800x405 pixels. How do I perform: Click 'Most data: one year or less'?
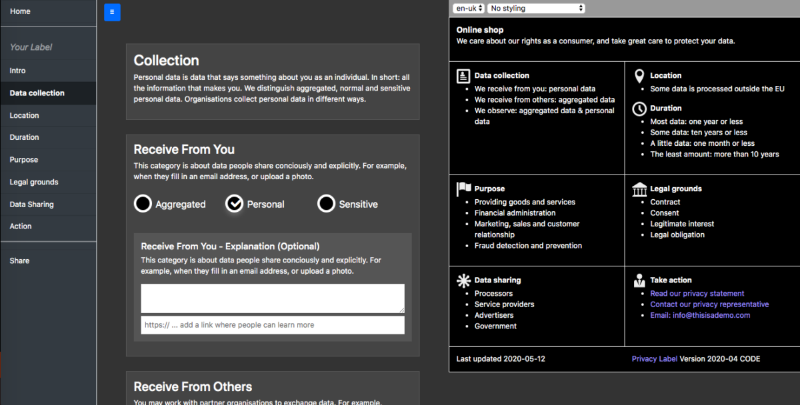tap(697, 122)
